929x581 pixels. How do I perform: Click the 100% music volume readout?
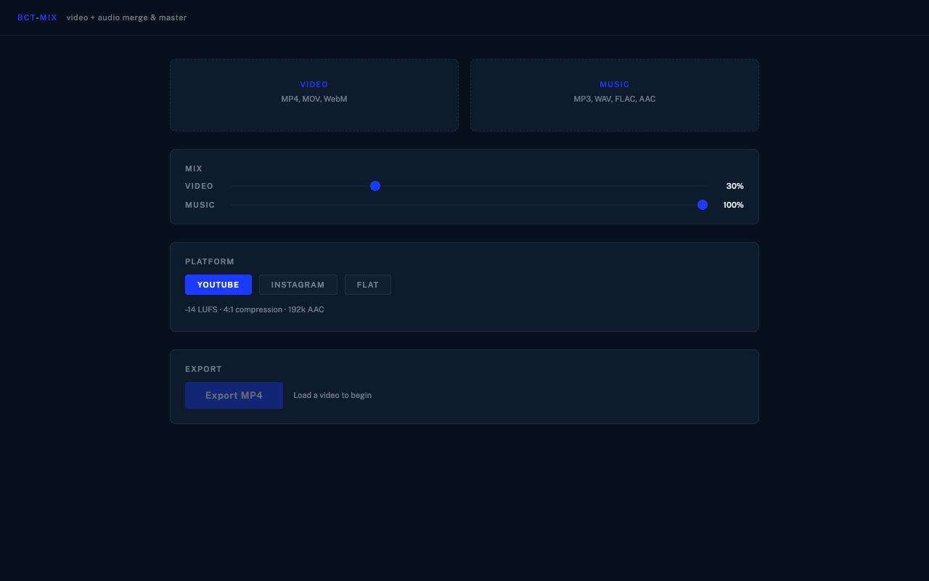pyautogui.click(x=733, y=205)
